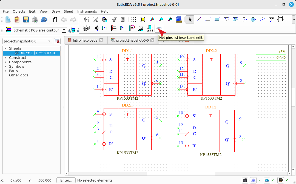This screenshot has height=184, width=296.
Task: Select the Polygon outline tool
Action: pos(226,19)
